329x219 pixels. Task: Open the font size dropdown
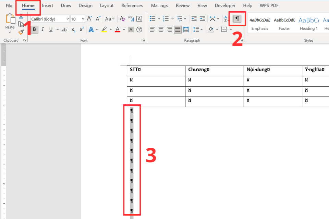(x=83, y=19)
